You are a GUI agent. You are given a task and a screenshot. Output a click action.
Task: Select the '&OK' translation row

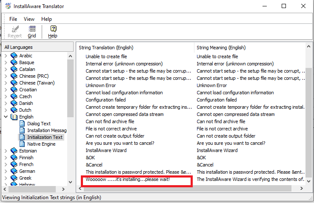(90, 158)
